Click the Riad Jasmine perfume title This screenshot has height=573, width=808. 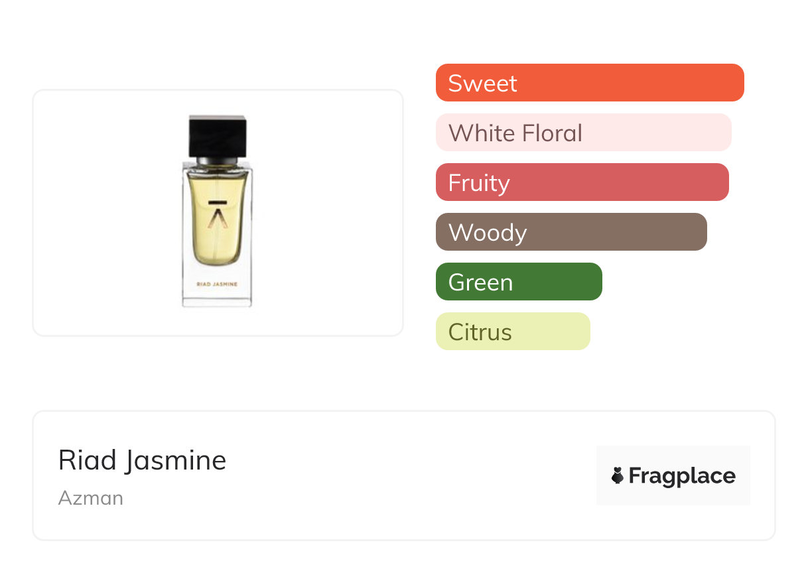(x=142, y=460)
